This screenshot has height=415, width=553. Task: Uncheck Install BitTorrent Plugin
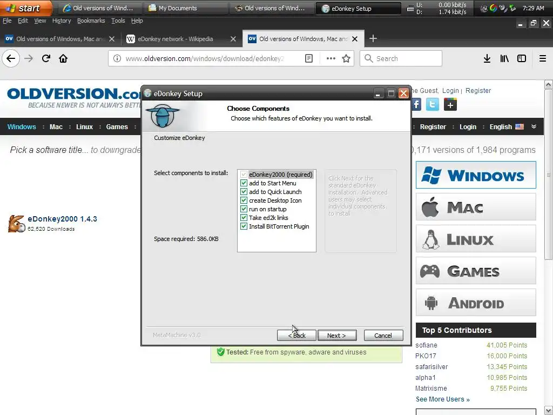(x=244, y=226)
